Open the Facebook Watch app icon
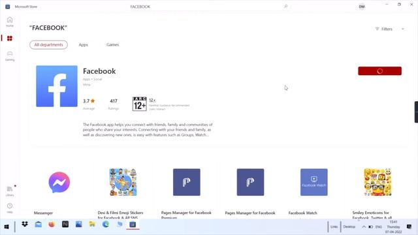Screen dimensions: 418x235 pyautogui.click(x=314, y=182)
